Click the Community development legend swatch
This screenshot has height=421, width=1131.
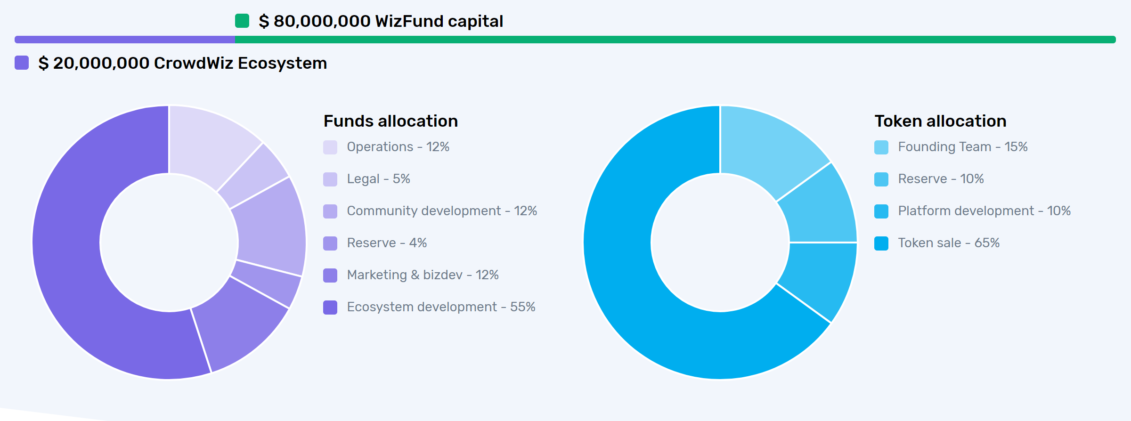click(x=330, y=211)
